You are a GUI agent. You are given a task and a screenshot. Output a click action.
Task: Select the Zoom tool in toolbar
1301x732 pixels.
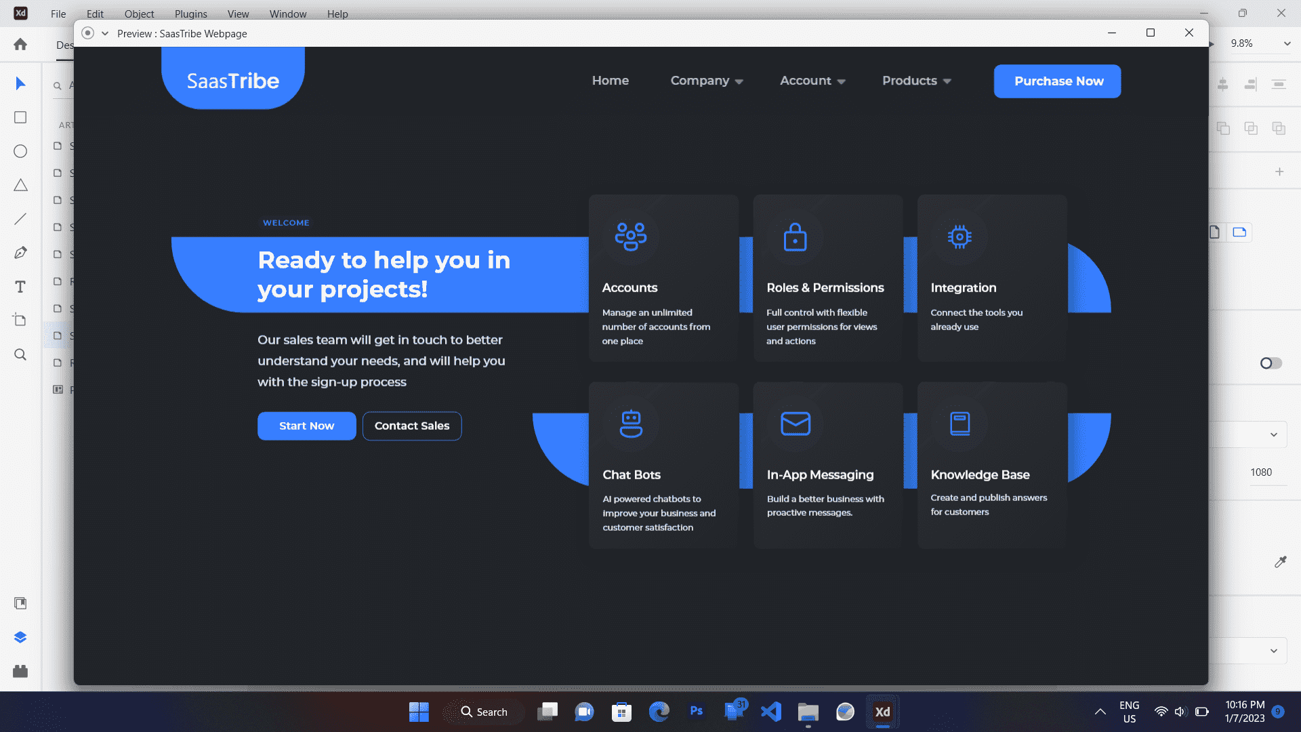pyautogui.click(x=20, y=354)
